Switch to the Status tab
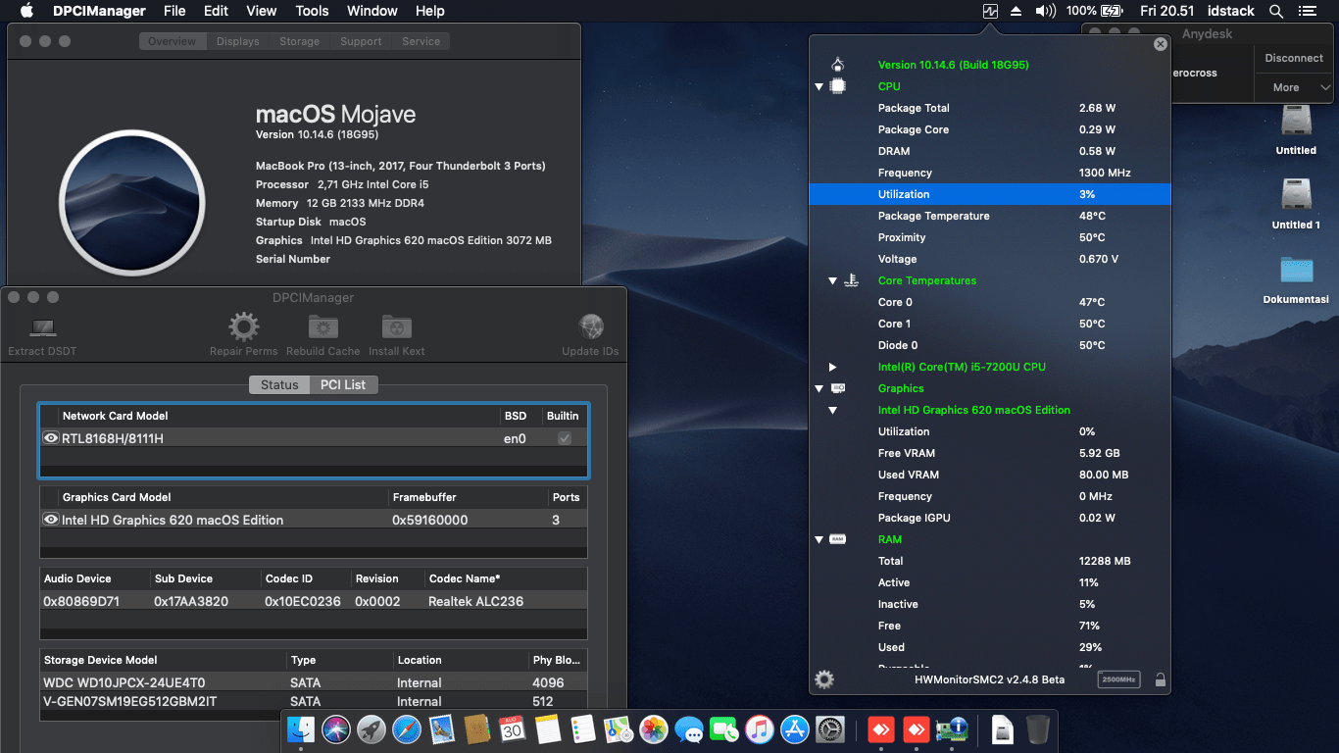The image size is (1339, 753). pyautogui.click(x=279, y=384)
